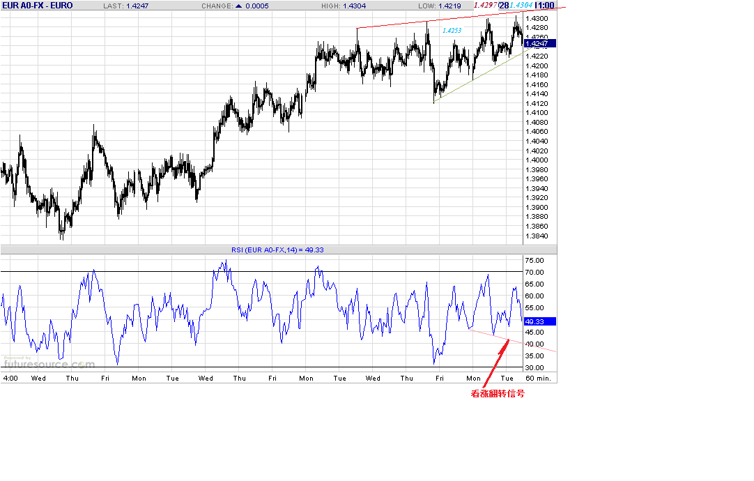Click the 65.00 RSI axis label
This screenshot has height=481, width=754.
click(534, 284)
